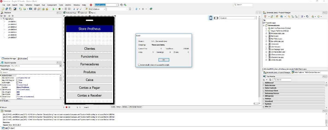
Task: Click the Tool Palette pointer arrow icon
Action: point(270,80)
